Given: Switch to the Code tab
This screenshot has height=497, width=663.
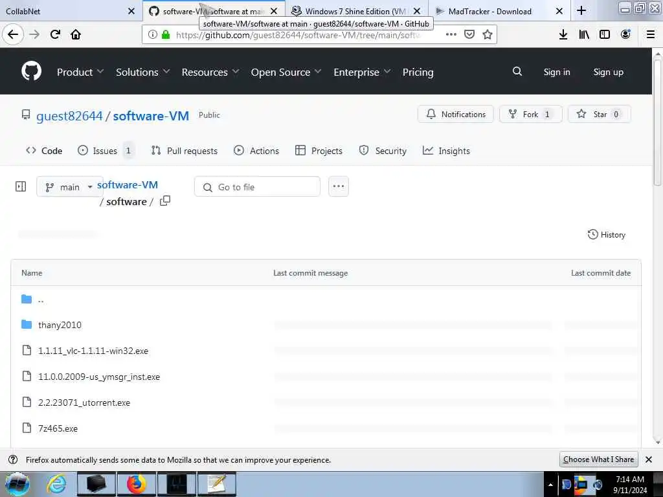Looking at the screenshot, I should coord(44,150).
